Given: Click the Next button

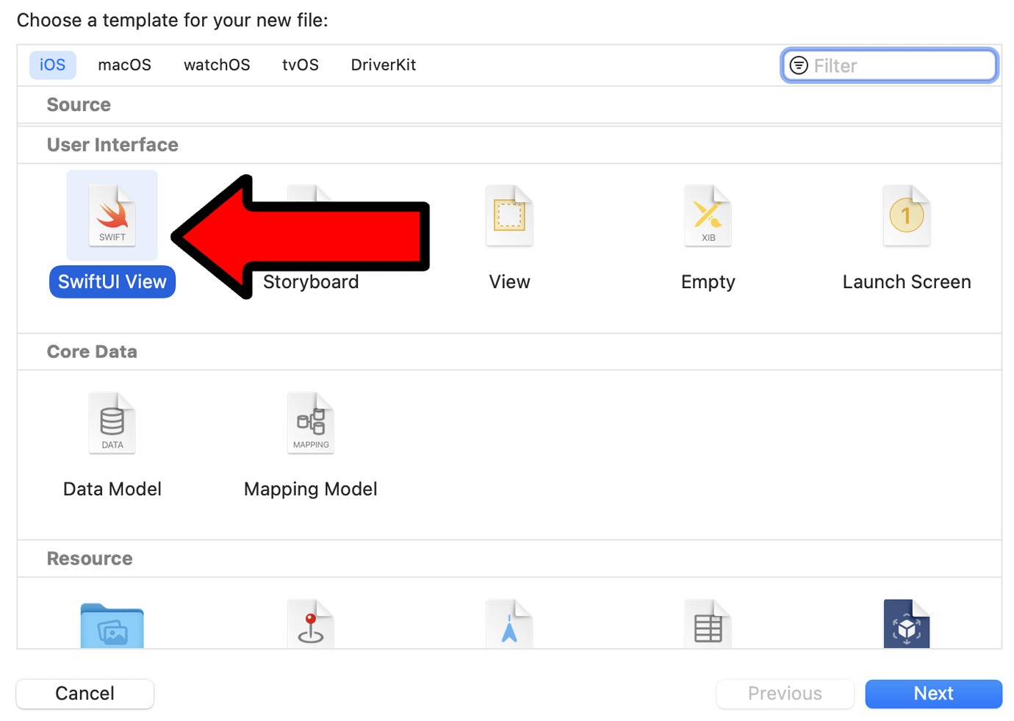Looking at the screenshot, I should coord(934,693).
